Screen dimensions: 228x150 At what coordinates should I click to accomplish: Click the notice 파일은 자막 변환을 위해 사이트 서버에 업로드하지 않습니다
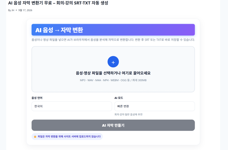69,137
